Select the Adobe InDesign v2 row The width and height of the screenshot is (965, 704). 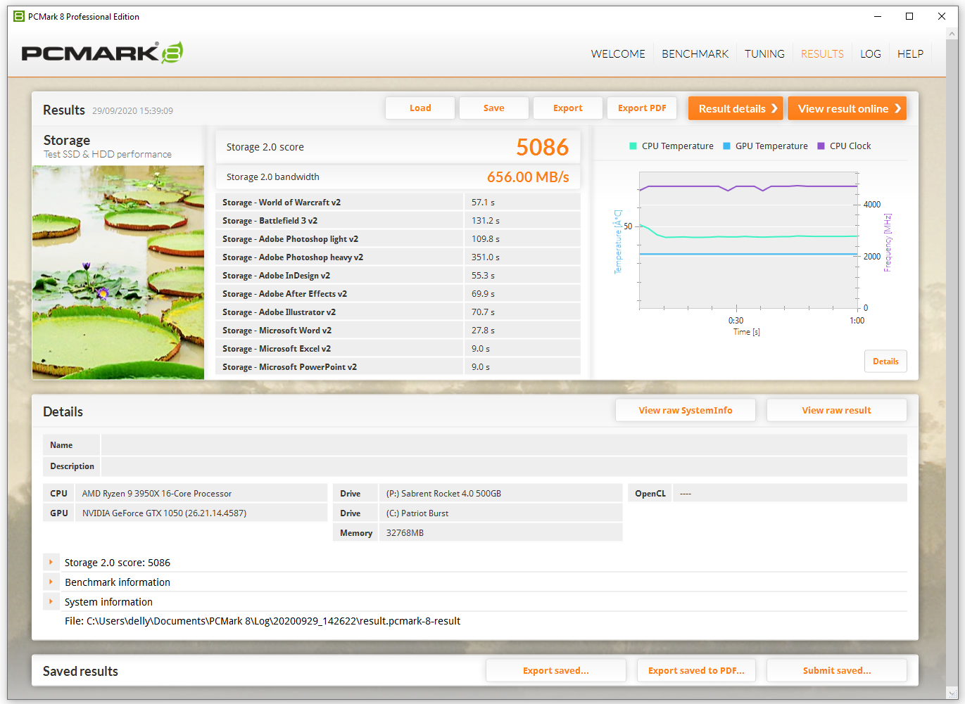click(x=398, y=276)
